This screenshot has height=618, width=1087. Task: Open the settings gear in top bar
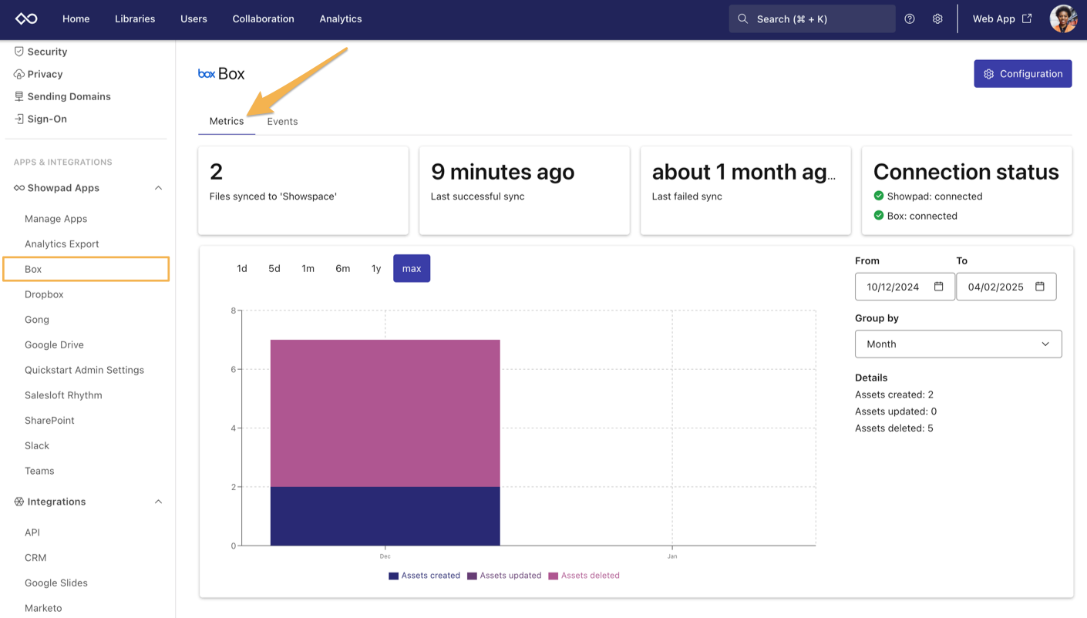pos(937,18)
